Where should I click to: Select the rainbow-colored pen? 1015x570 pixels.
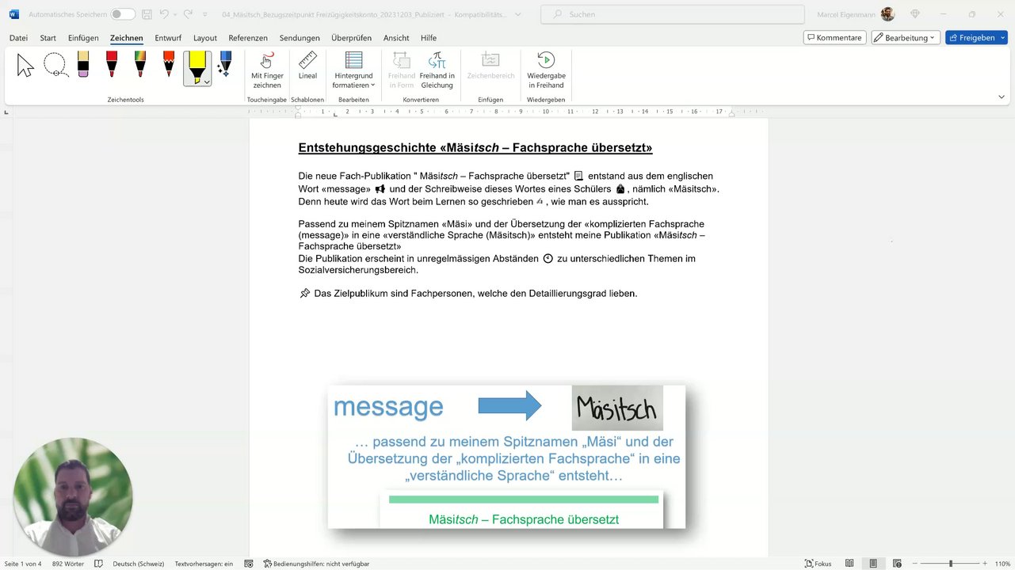point(140,65)
